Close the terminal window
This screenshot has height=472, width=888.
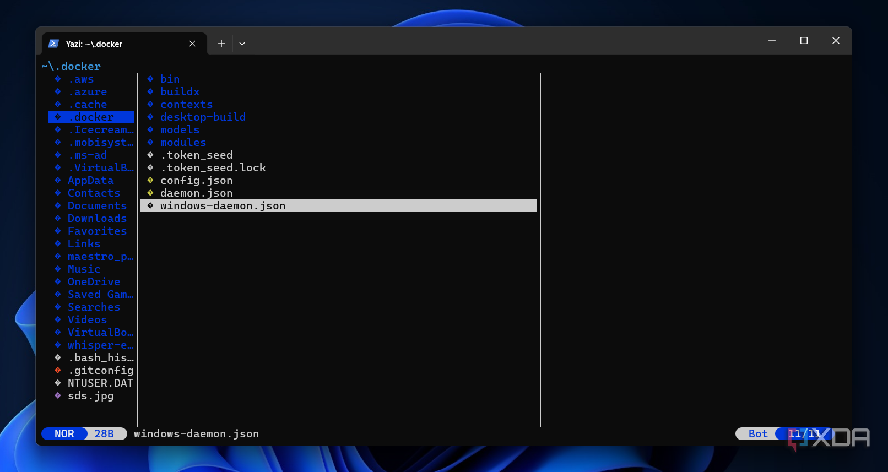pyautogui.click(x=836, y=41)
